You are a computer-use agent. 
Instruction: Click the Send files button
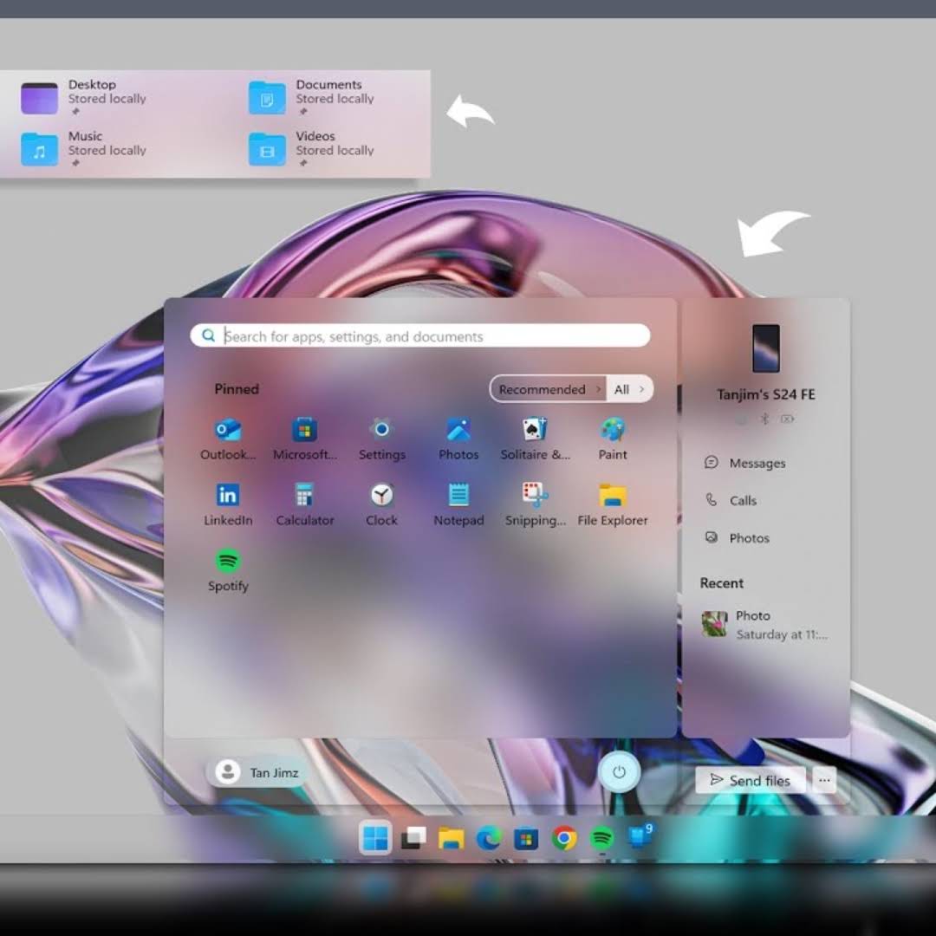(751, 780)
